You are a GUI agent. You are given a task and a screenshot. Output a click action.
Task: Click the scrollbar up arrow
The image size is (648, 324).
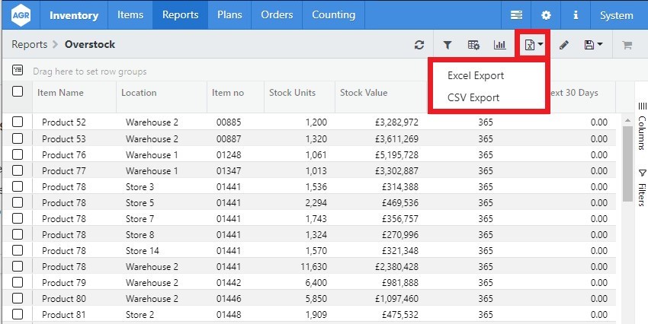(x=627, y=120)
